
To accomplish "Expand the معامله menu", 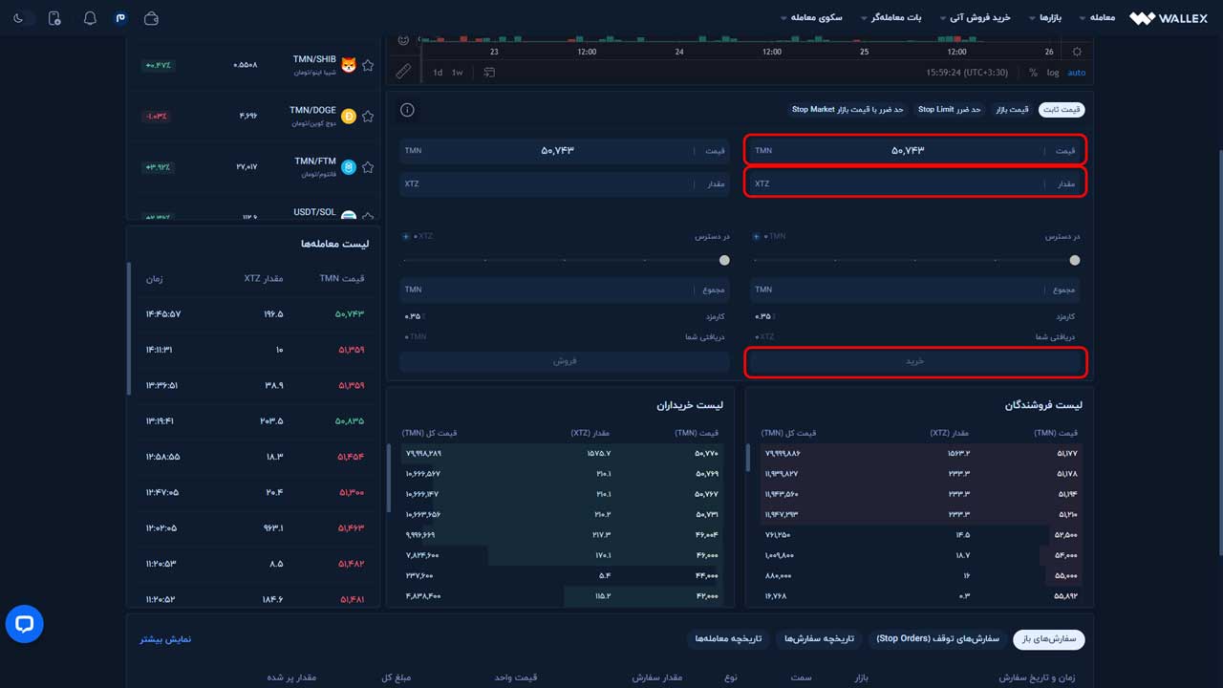I will click(x=1097, y=18).
